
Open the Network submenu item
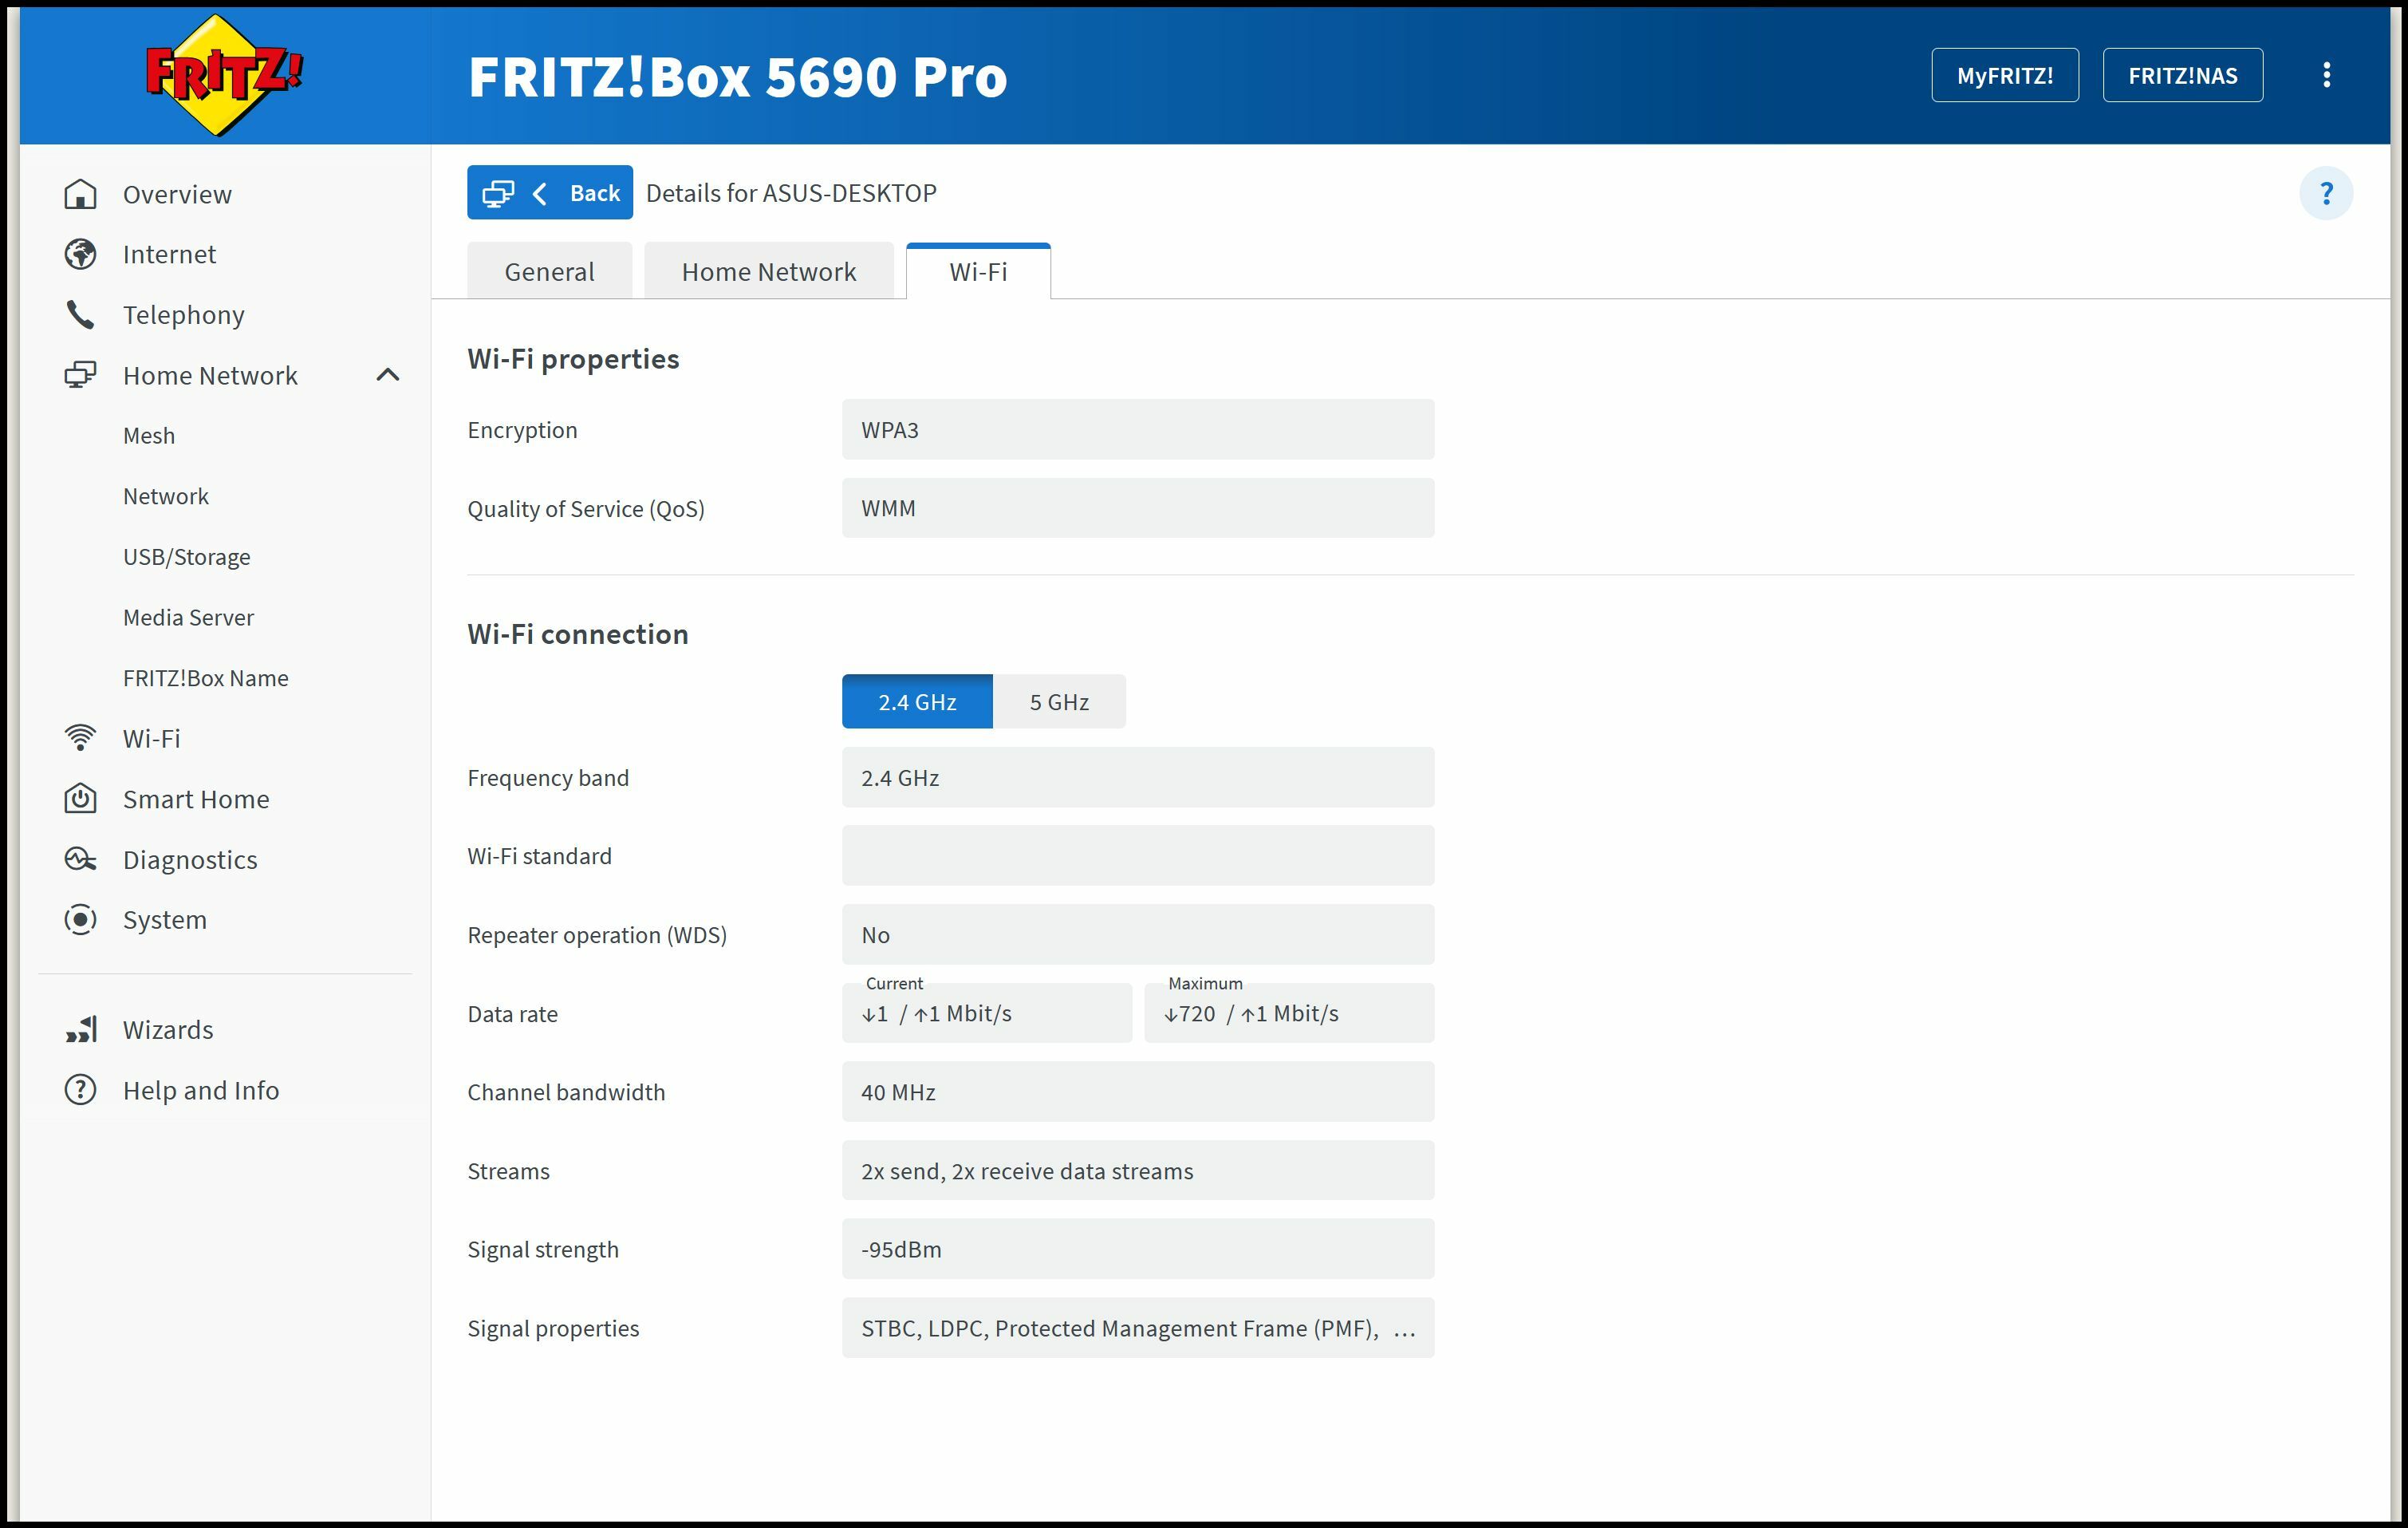click(x=166, y=496)
